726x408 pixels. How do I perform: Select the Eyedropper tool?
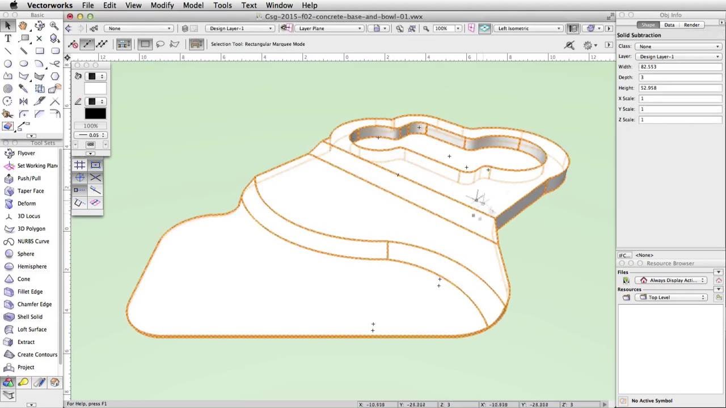tap(23, 88)
